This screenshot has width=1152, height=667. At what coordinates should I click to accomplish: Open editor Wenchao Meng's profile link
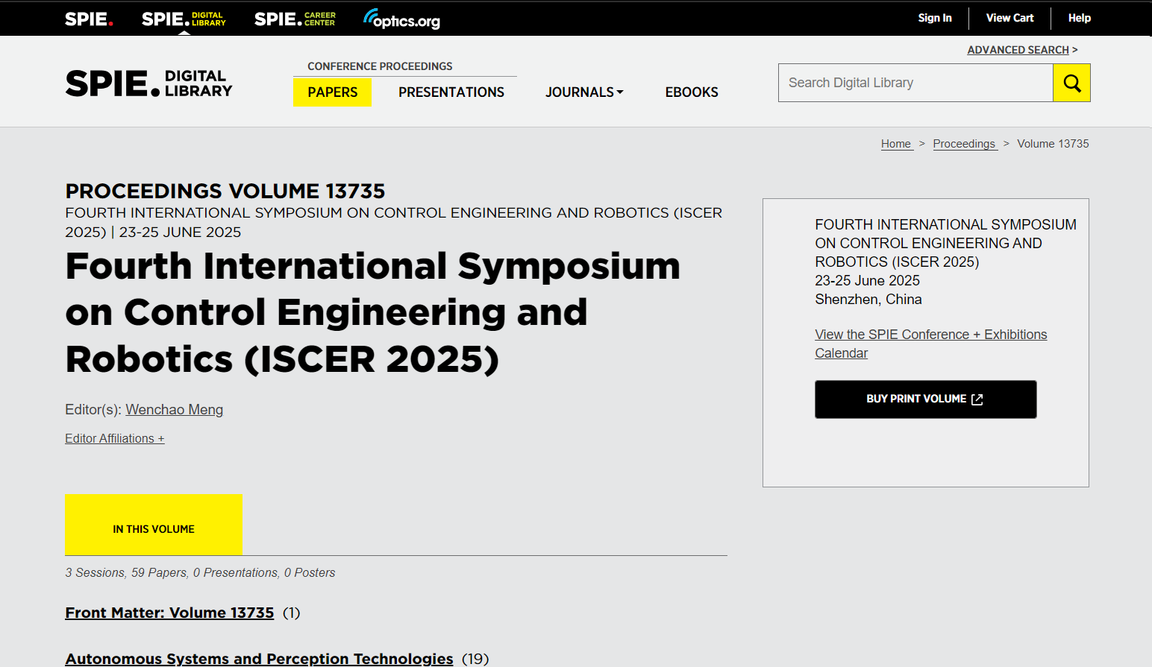174,410
